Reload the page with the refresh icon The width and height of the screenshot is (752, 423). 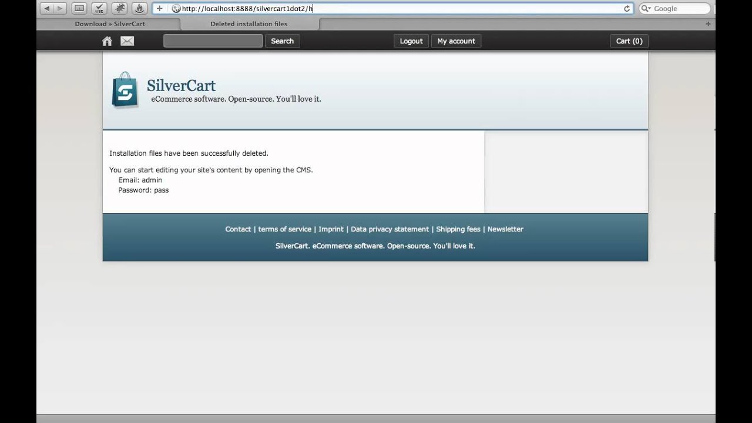click(627, 8)
